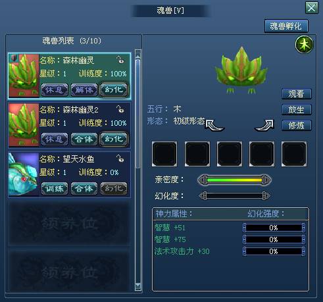This screenshot has height=302, width=323.
Task: Click the 森林幽灵2 beast portrait
Action: pyautogui.click(x=24, y=125)
